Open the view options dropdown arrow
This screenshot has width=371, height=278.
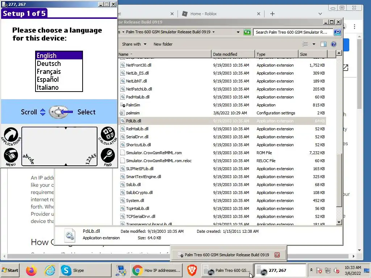coord(314,44)
